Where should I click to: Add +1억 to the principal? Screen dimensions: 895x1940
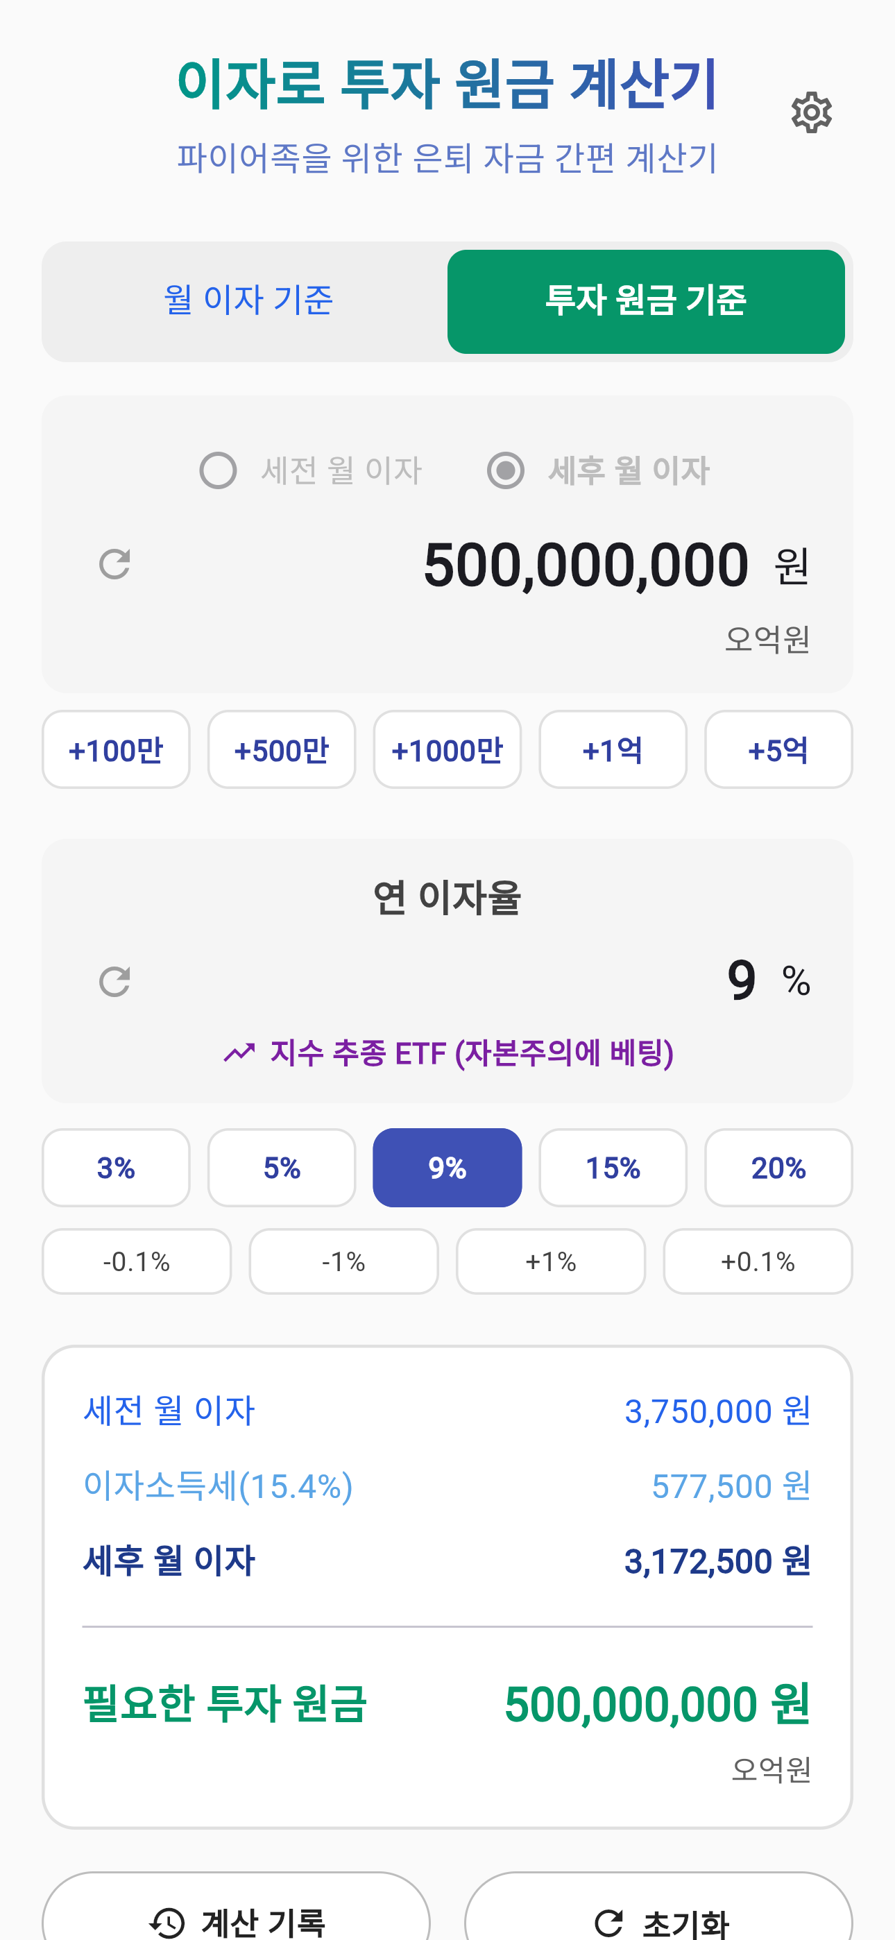[x=613, y=749]
